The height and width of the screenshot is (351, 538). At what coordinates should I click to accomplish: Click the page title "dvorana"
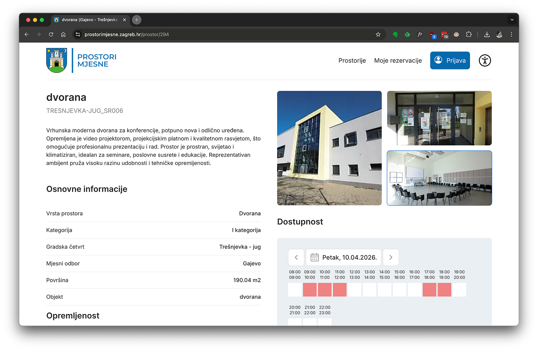[66, 97]
